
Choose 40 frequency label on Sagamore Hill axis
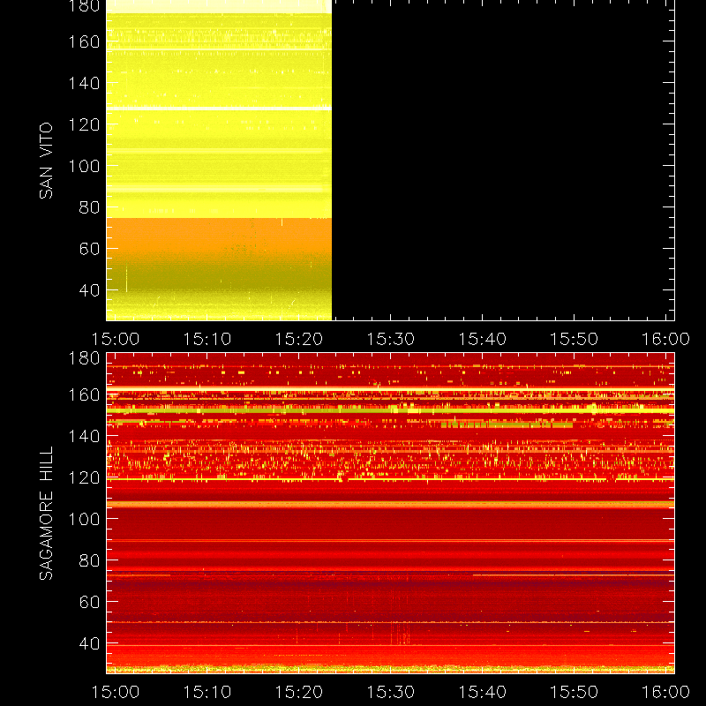pos(89,643)
